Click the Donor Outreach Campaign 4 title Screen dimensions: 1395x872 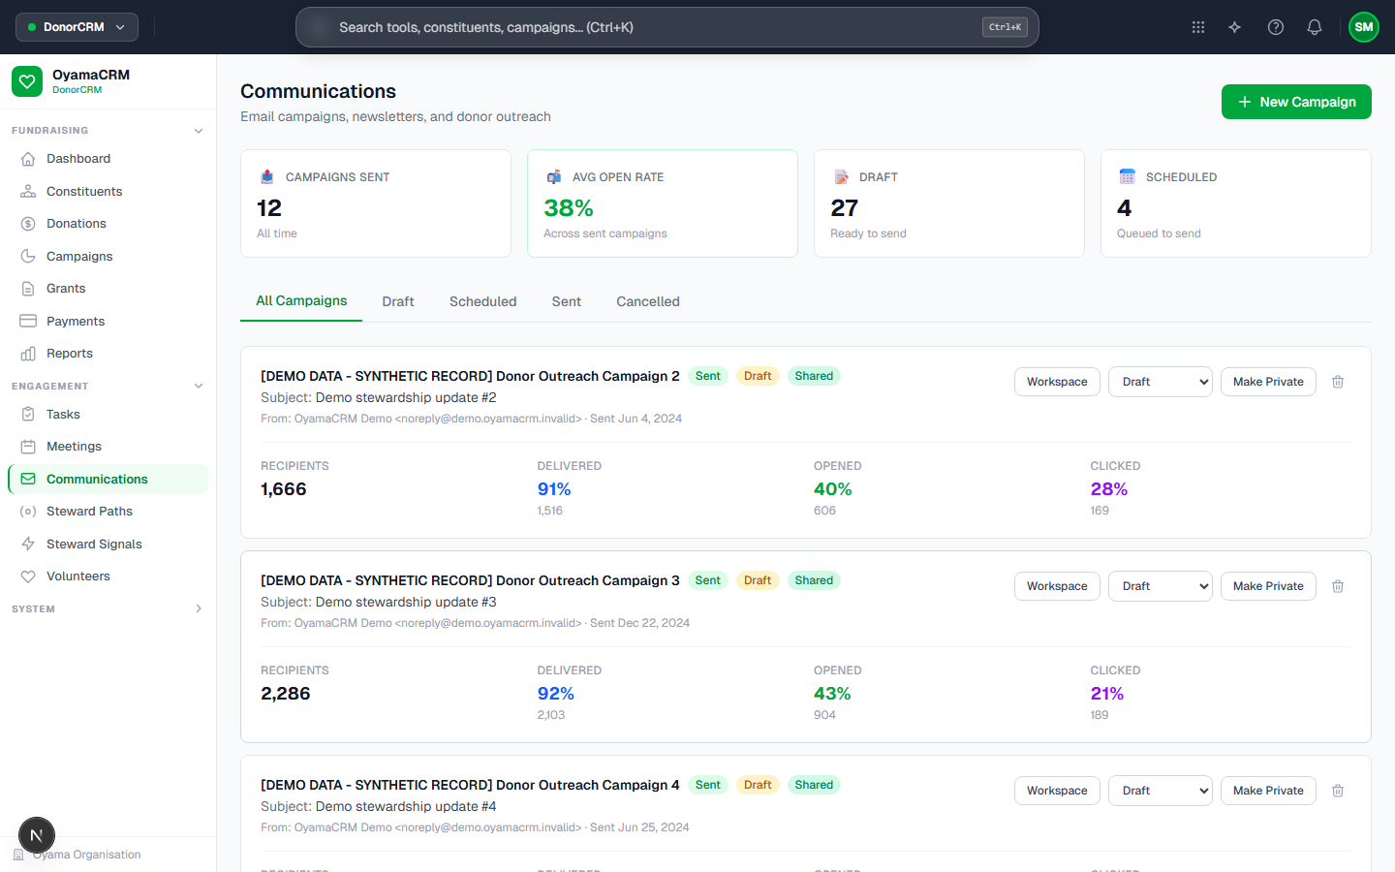click(470, 785)
